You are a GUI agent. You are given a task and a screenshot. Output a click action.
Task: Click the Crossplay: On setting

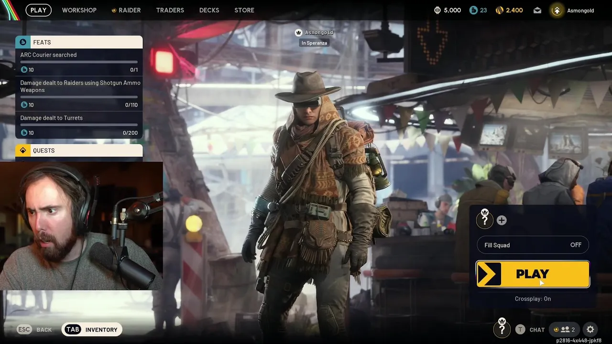[x=533, y=299]
